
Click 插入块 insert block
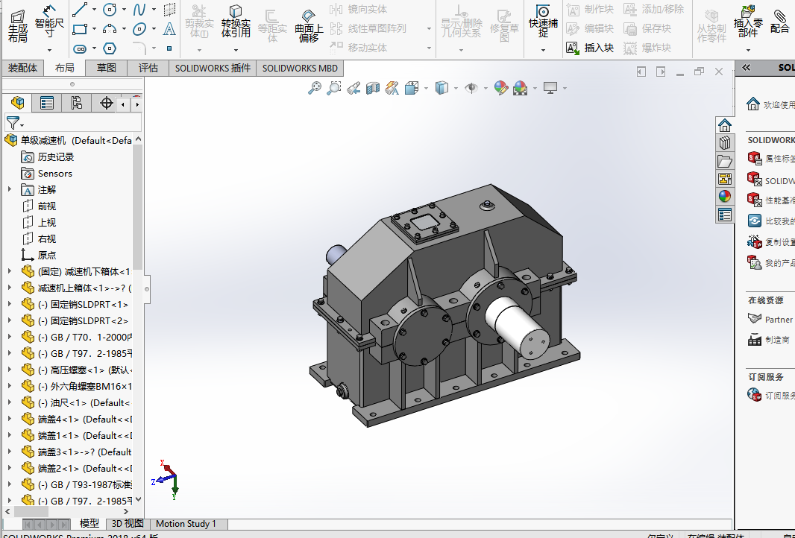tap(590, 48)
